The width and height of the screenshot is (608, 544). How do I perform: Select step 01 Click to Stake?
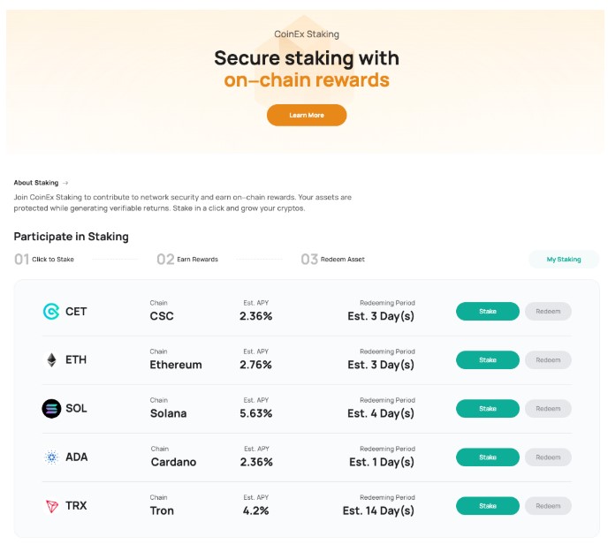(44, 260)
